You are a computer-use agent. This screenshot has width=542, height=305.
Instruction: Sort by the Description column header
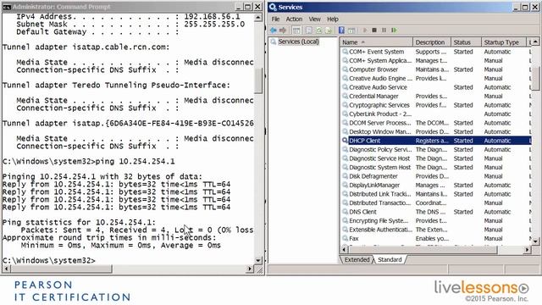click(432, 42)
